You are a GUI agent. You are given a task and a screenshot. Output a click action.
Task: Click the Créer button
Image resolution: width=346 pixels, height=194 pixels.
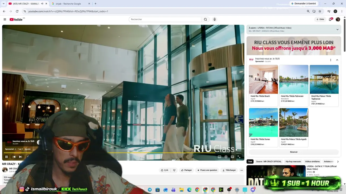click(x=320, y=19)
